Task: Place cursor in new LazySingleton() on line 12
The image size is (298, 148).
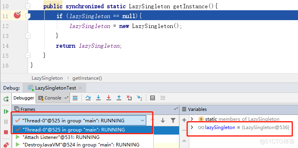Action: [150, 26]
